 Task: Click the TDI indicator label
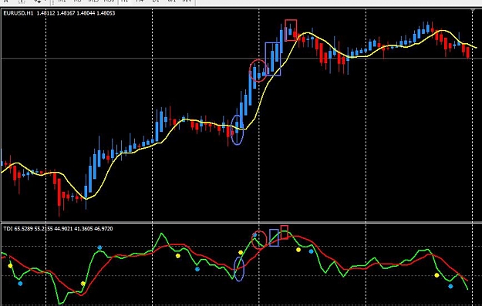click(x=8, y=229)
